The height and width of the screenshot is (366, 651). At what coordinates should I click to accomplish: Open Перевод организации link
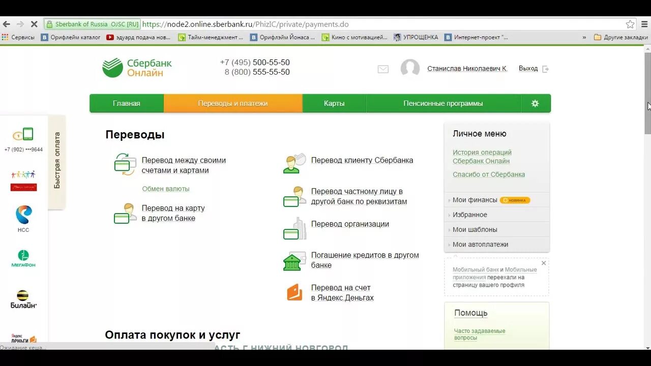pos(350,224)
